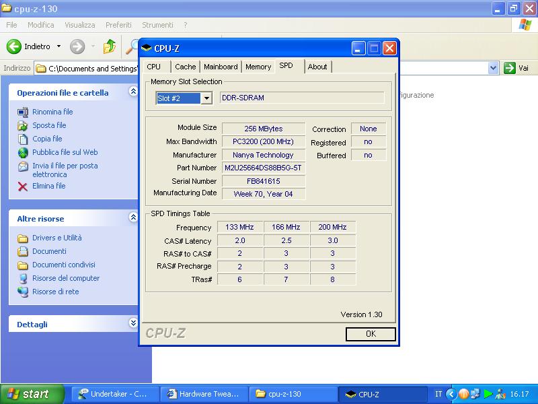Click CPU-Z taskbar button
The height and width of the screenshot is (404, 538).
[x=383, y=394]
